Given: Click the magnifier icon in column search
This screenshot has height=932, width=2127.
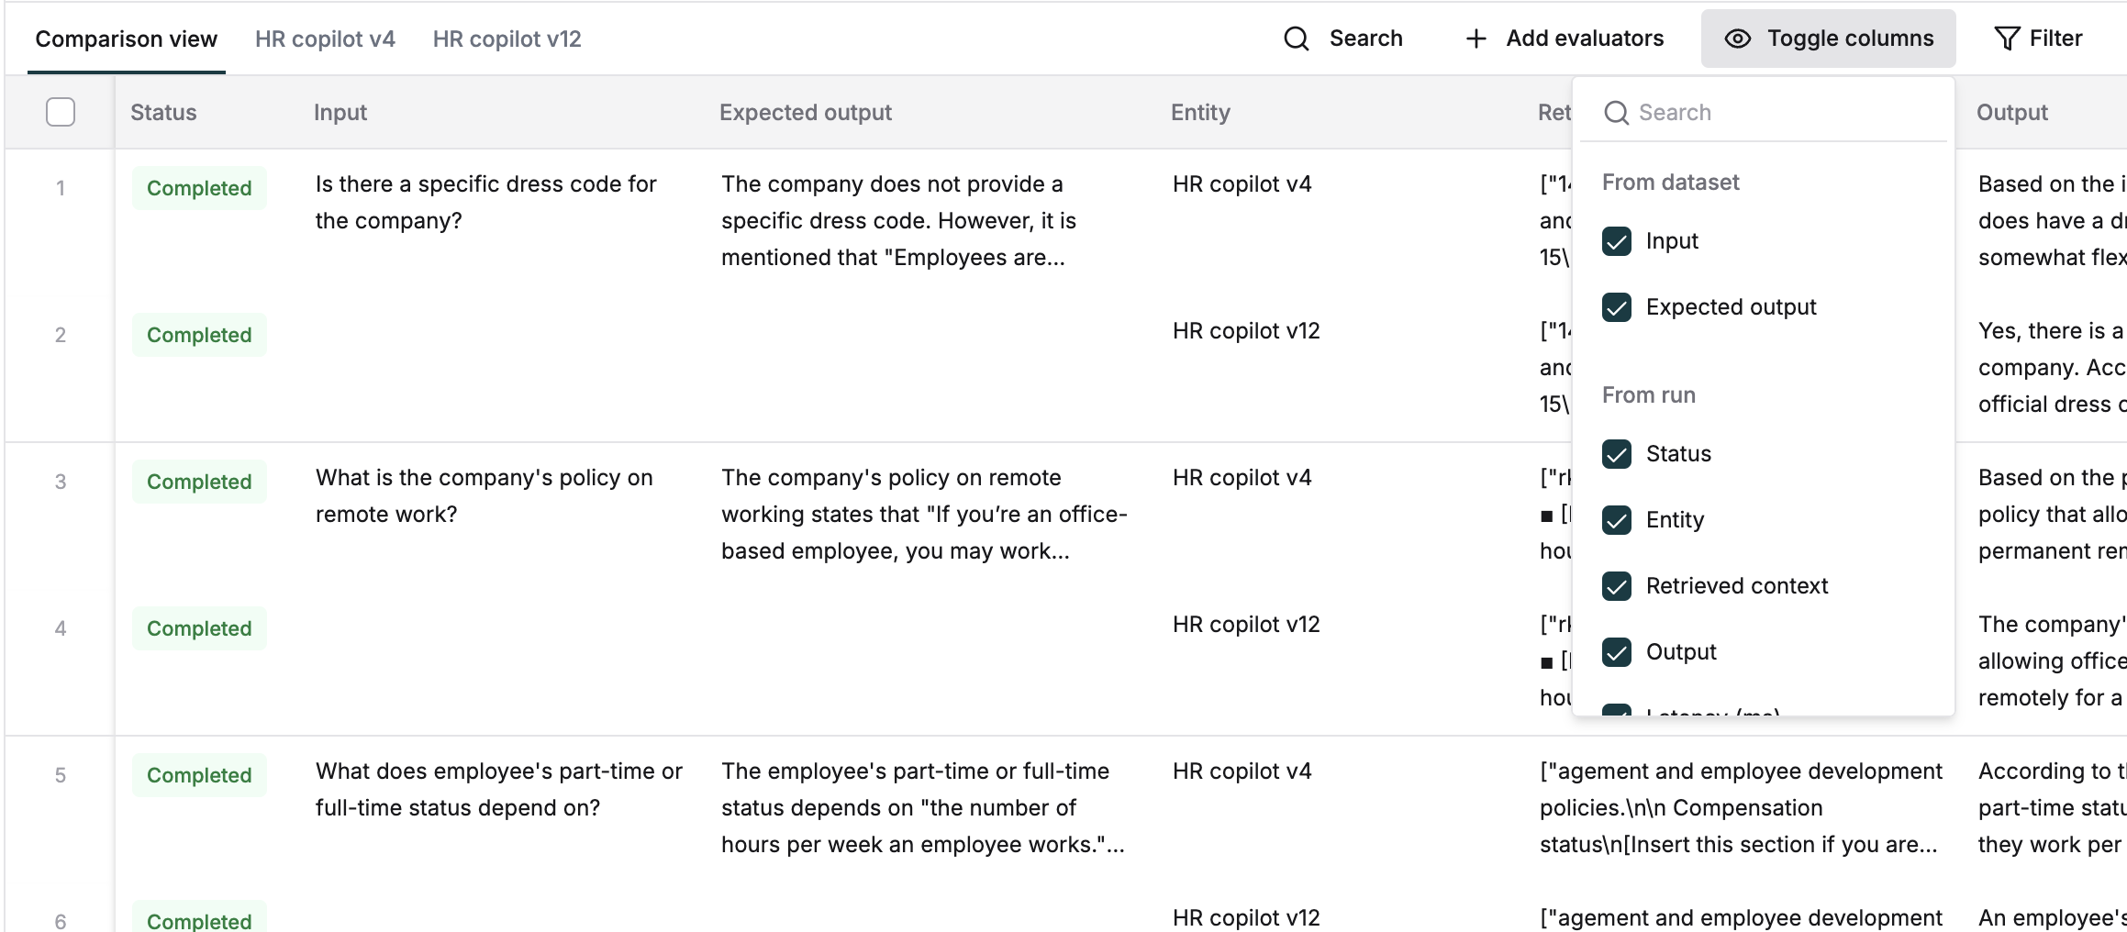Looking at the screenshot, I should pyautogui.click(x=1616, y=113).
